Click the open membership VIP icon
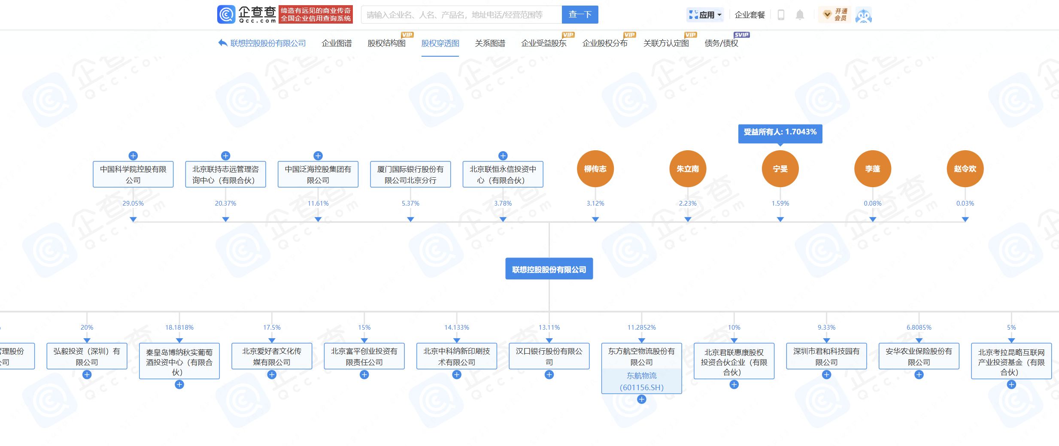The image size is (1059, 446). pos(835,15)
